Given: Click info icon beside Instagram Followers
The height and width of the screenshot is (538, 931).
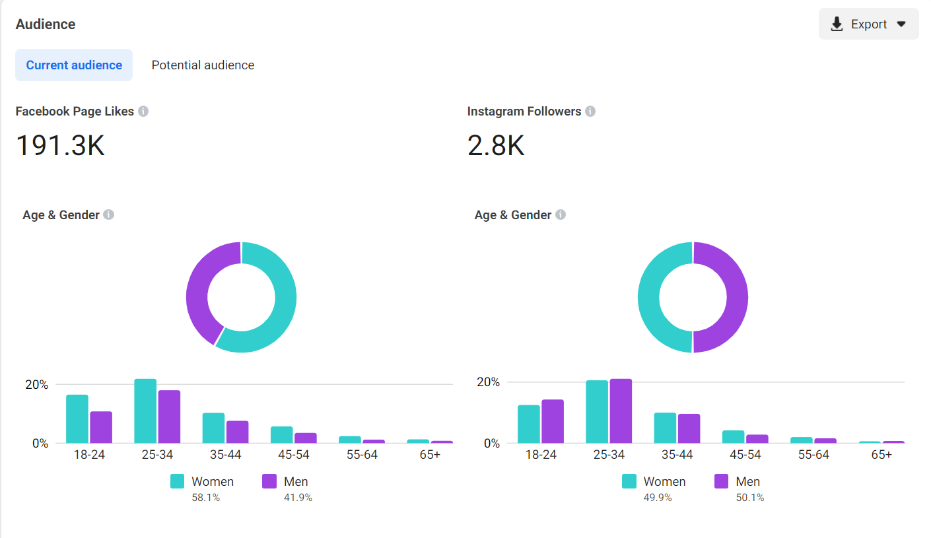Looking at the screenshot, I should point(590,112).
